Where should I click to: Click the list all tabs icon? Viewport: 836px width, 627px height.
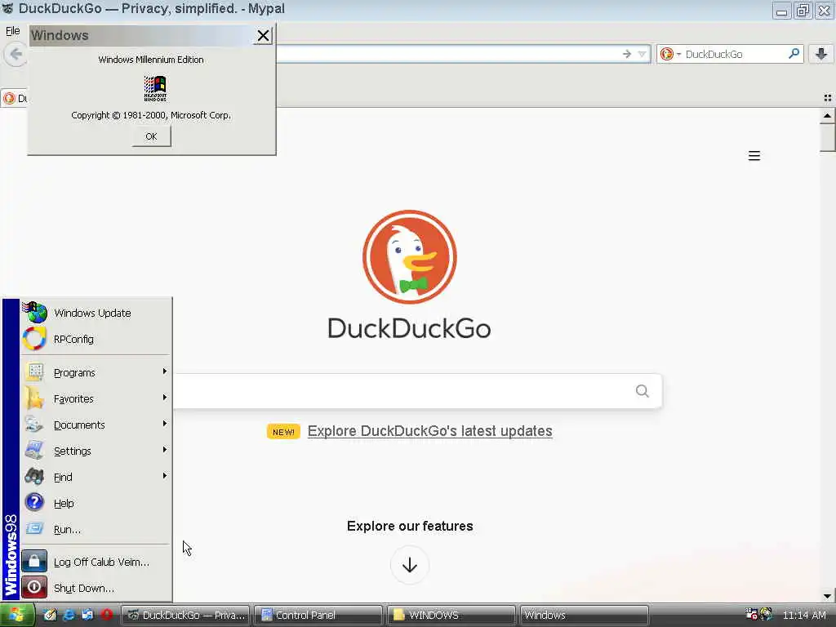click(x=828, y=98)
